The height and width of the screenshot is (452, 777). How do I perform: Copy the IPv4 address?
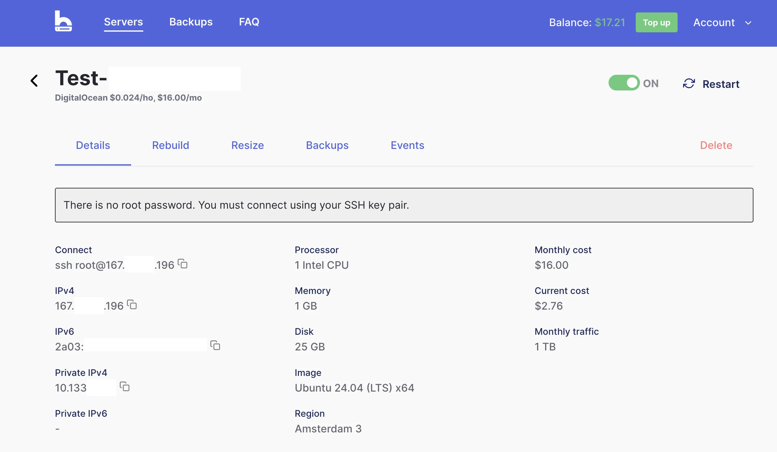click(132, 304)
